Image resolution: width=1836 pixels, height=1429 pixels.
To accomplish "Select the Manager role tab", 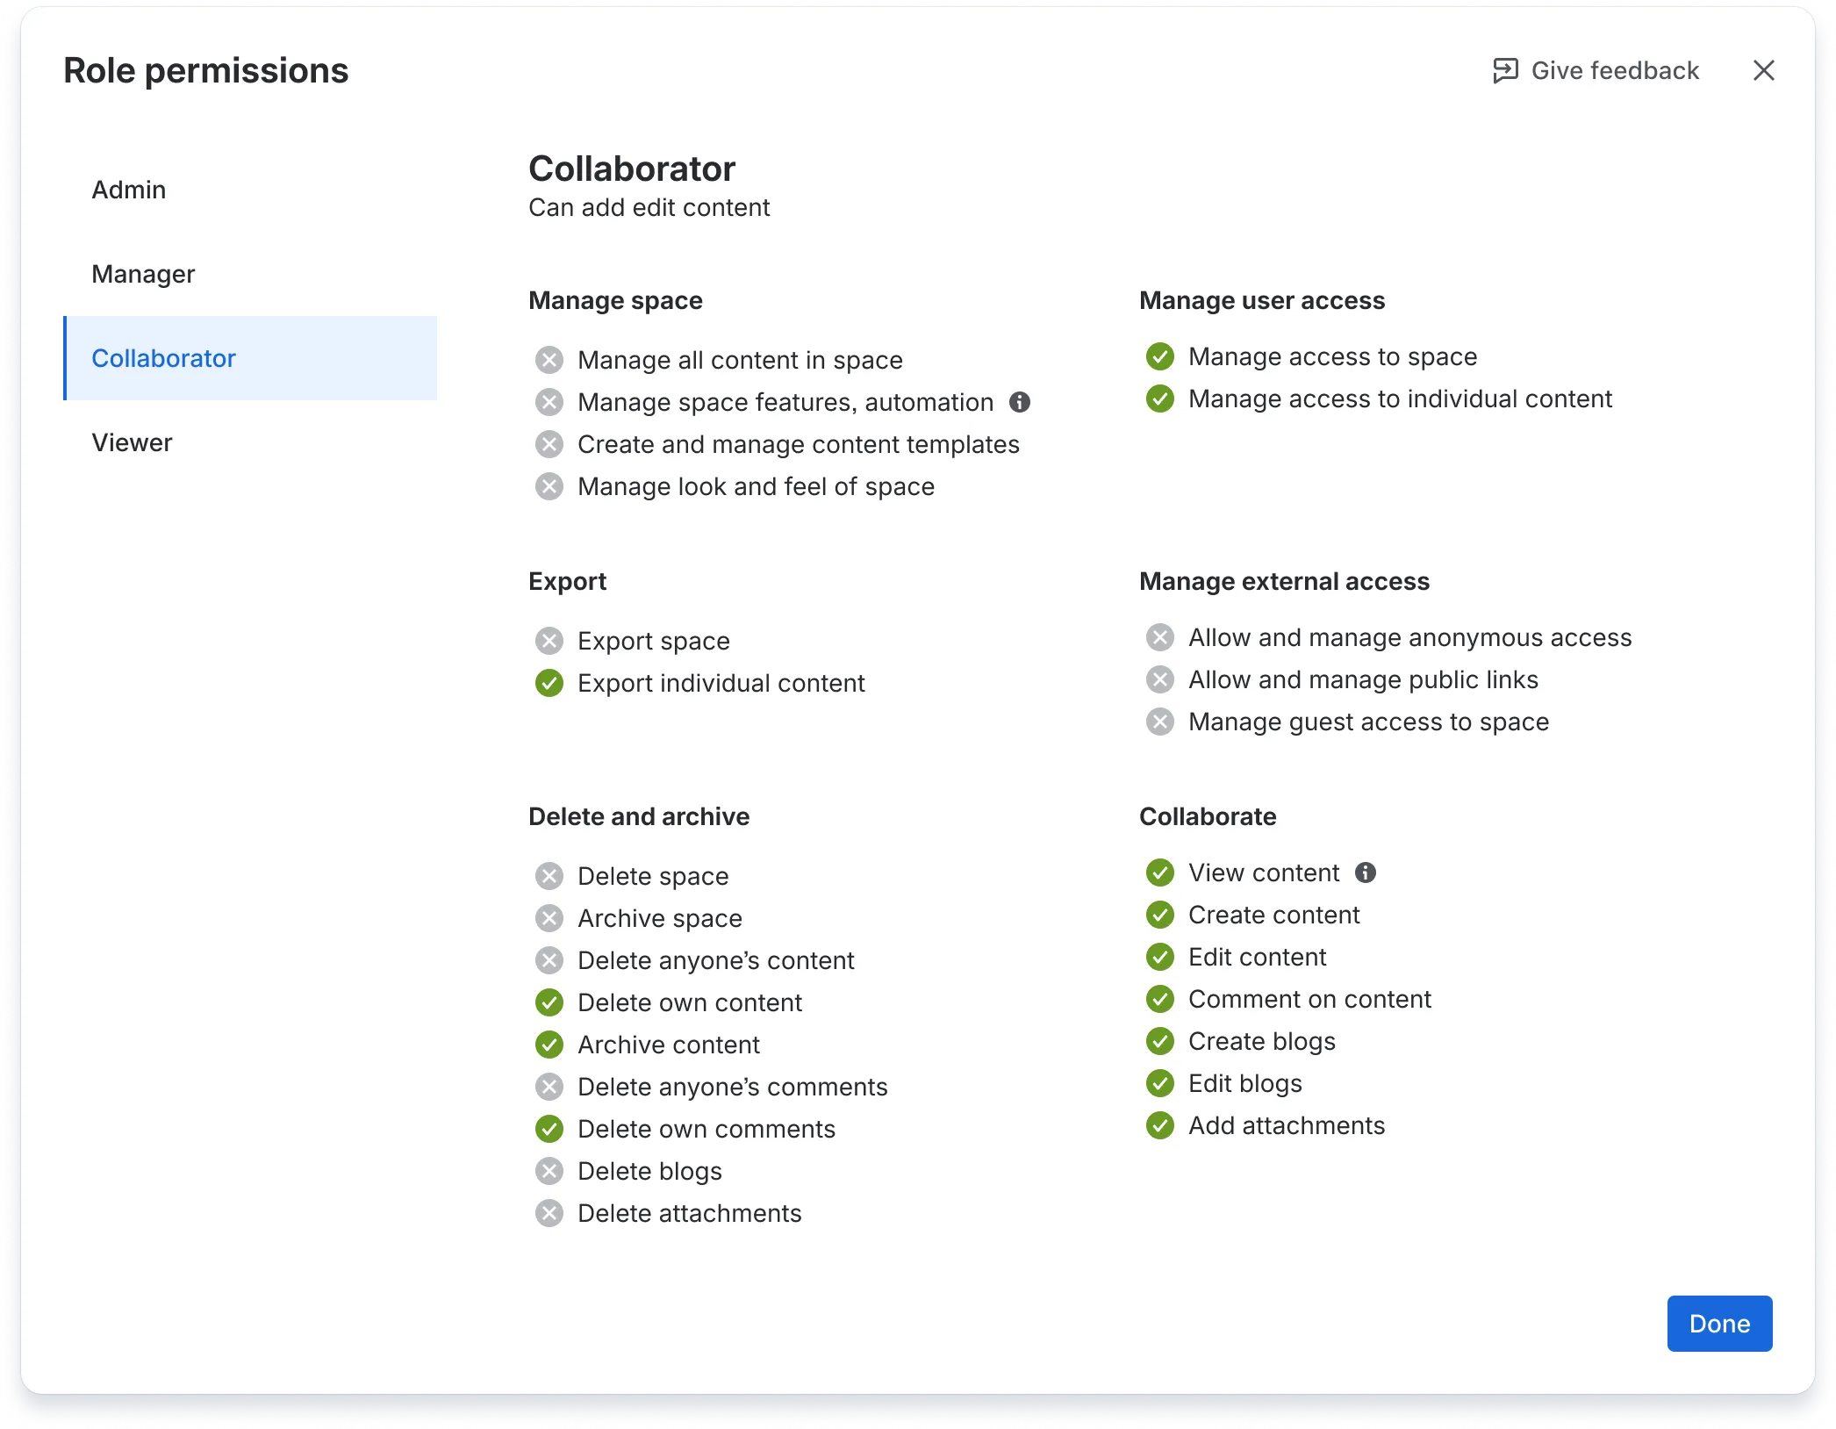I will click(x=250, y=274).
